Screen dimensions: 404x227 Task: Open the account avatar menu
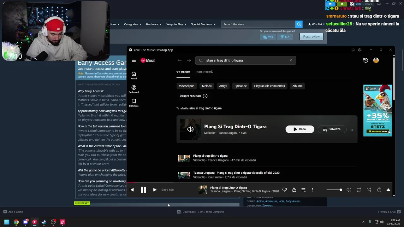coord(376,60)
